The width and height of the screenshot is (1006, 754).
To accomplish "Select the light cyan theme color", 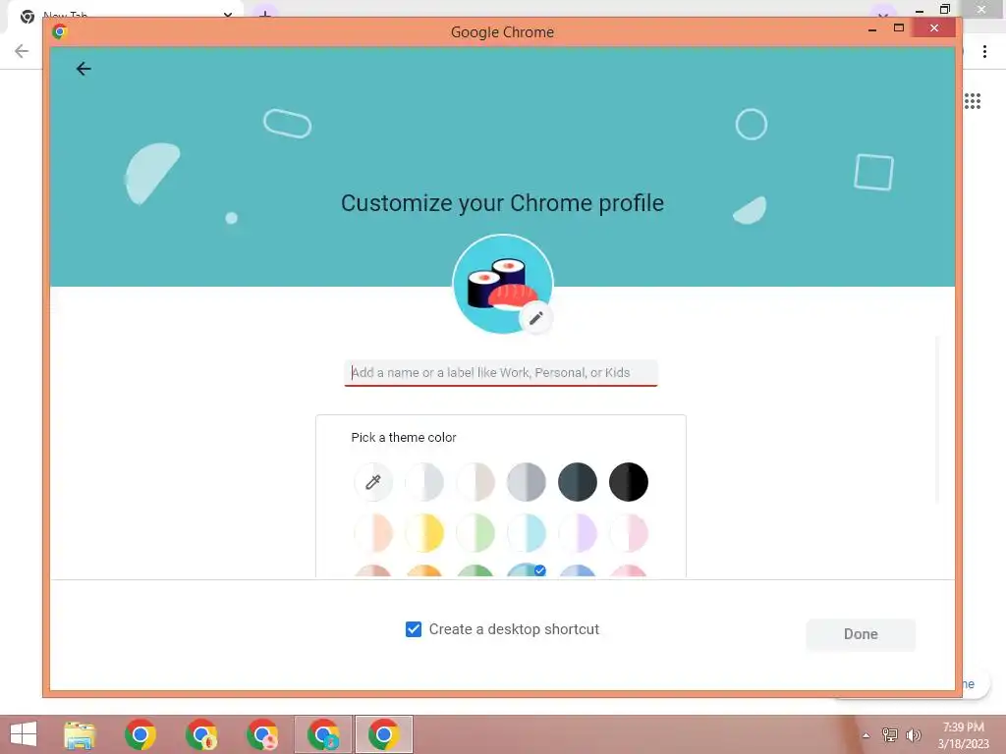I will tap(527, 533).
